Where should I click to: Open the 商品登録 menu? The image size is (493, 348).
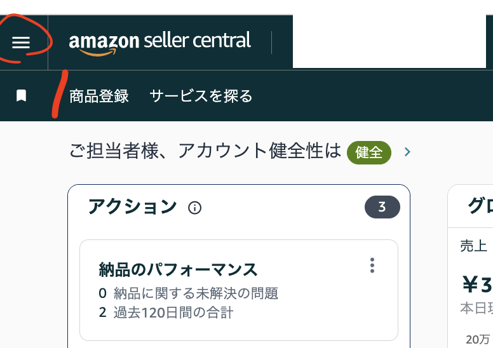(99, 96)
